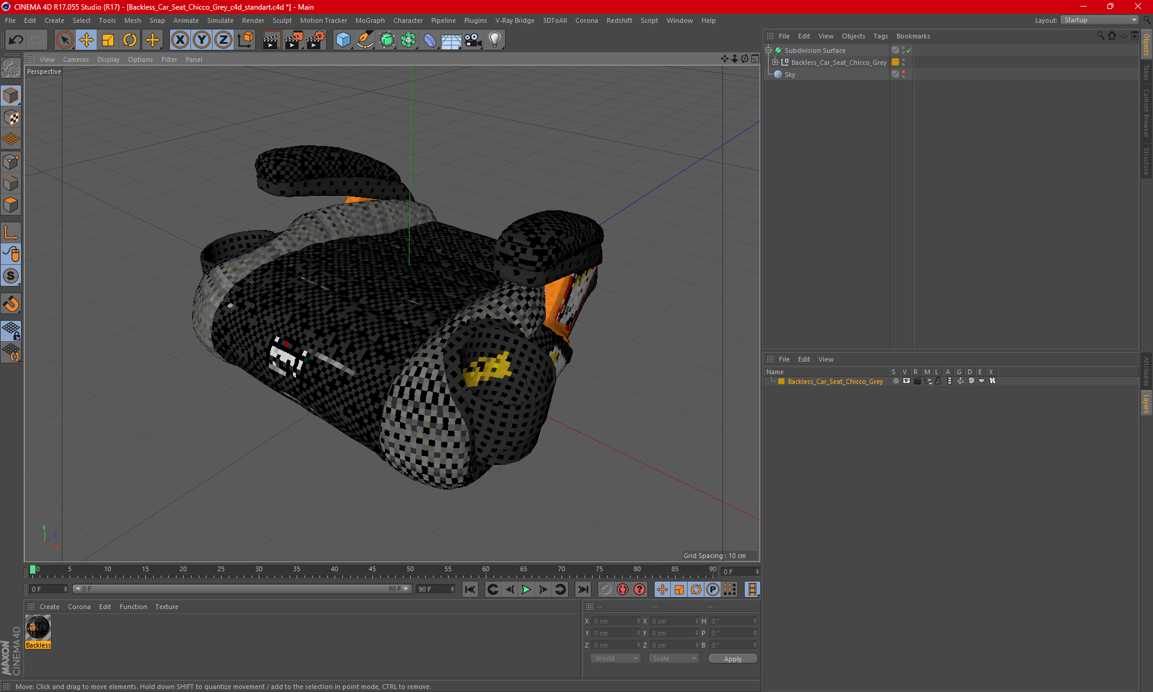Screen dimensions: 1153x692
Task: Click the Apply button
Action: tap(733, 659)
